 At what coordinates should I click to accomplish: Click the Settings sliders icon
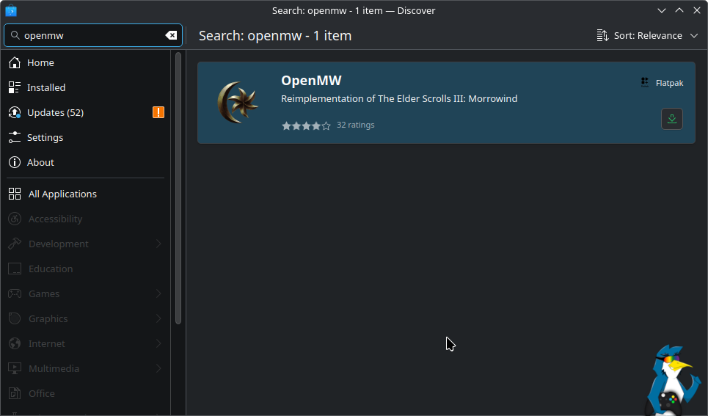pos(15,138)
